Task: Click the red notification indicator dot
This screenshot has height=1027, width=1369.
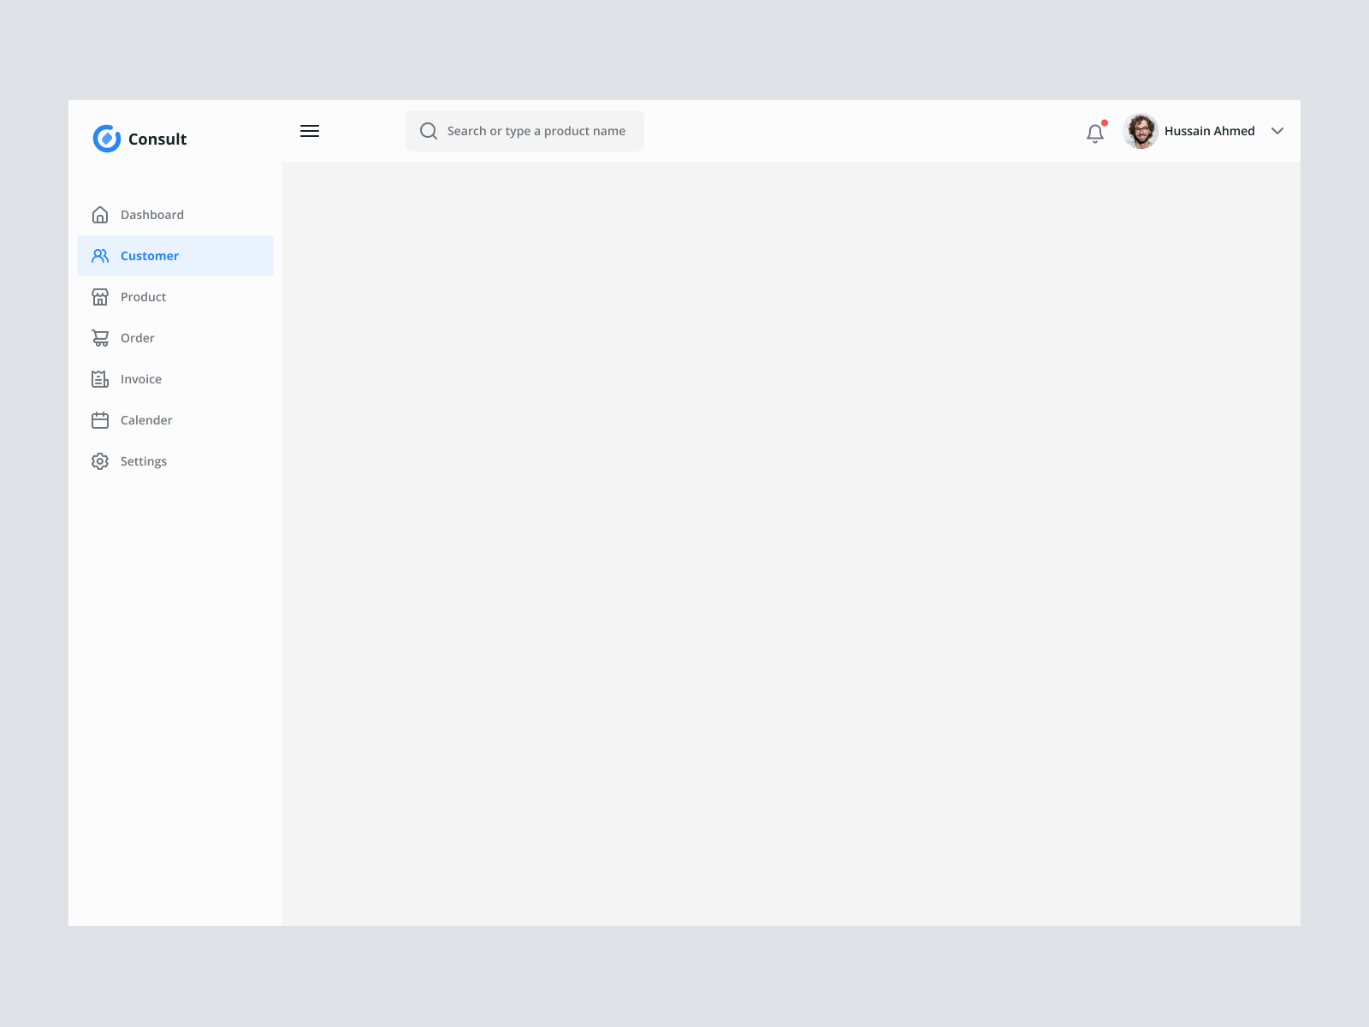Action: (1104, 122)
